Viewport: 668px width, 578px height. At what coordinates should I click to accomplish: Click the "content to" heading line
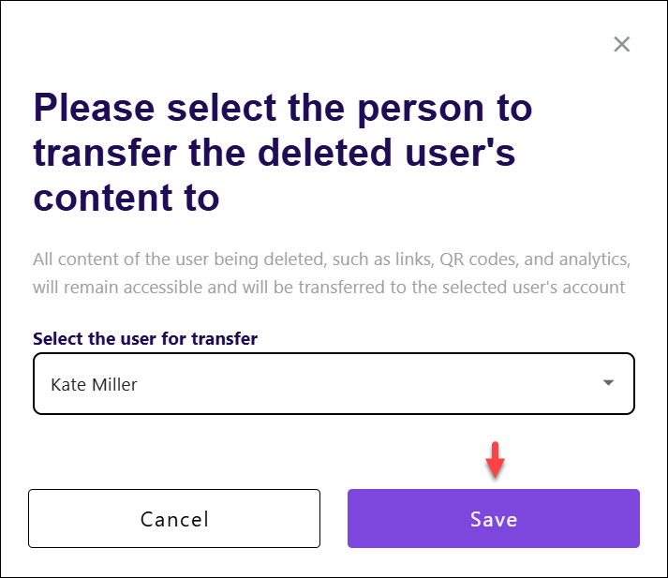coord(126,198)
